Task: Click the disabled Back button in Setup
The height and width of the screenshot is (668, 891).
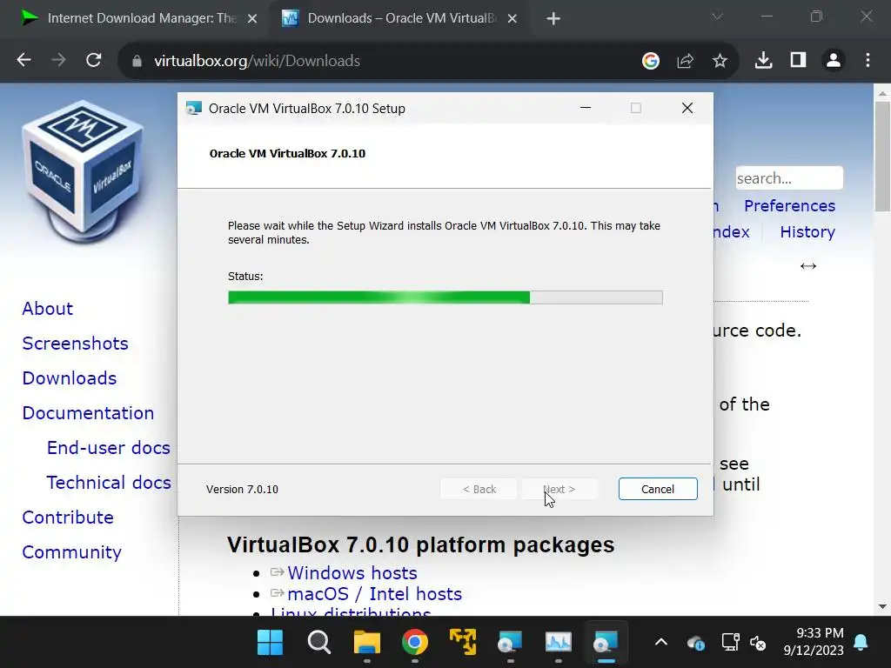Action: 479,489
